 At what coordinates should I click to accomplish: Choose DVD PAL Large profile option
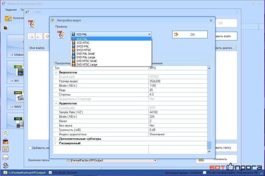point(111,57)
